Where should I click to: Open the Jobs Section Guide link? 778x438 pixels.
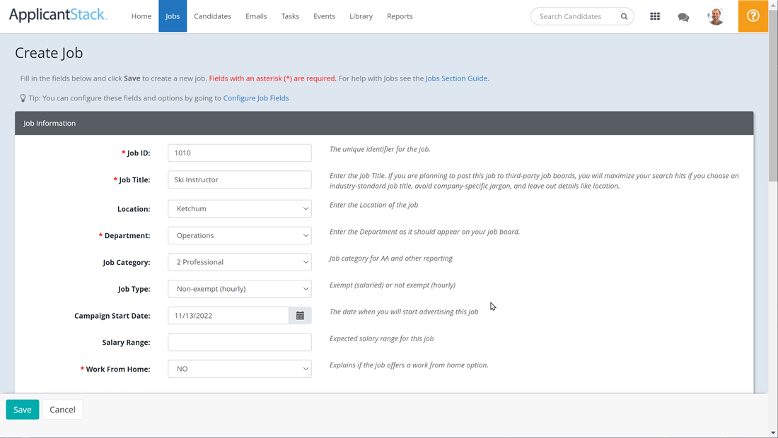pyautogui.click(x=455, y=78)
